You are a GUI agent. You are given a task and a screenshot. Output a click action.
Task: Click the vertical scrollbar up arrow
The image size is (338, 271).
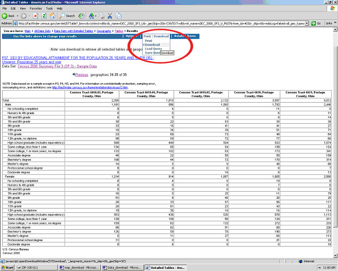pos(335,29)
